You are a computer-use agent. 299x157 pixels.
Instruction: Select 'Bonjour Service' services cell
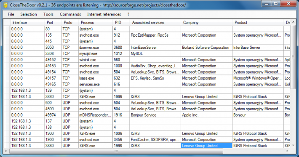click(x=155, y=115)
